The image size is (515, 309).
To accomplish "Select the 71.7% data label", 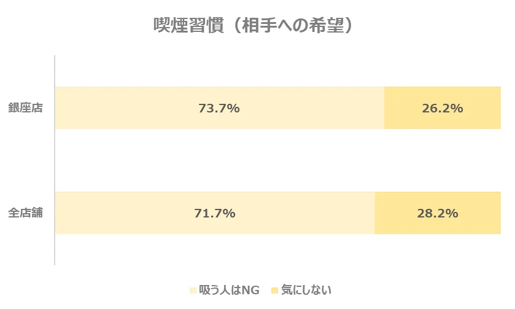I will 215,213.
